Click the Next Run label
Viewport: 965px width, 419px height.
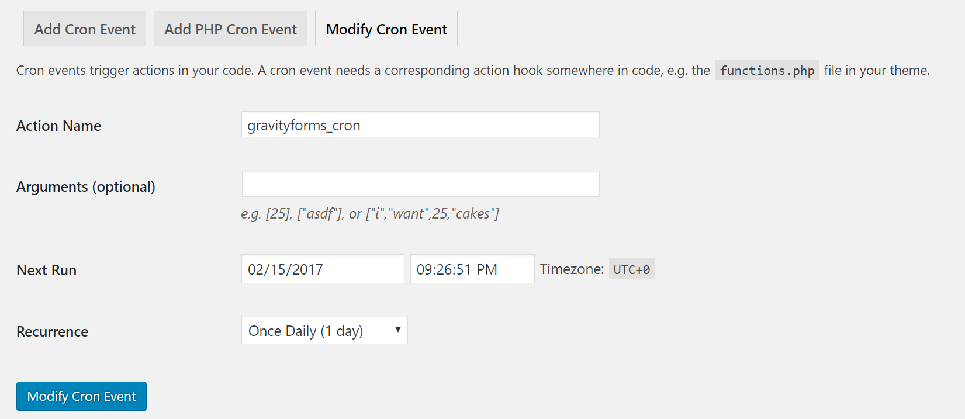click(46, 270)
